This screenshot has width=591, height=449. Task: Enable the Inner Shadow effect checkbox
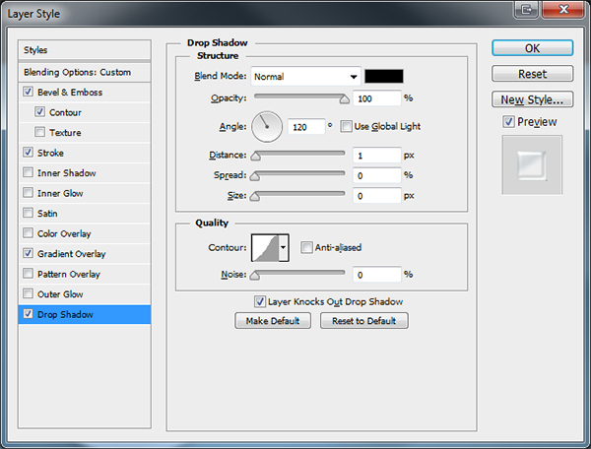28,173
